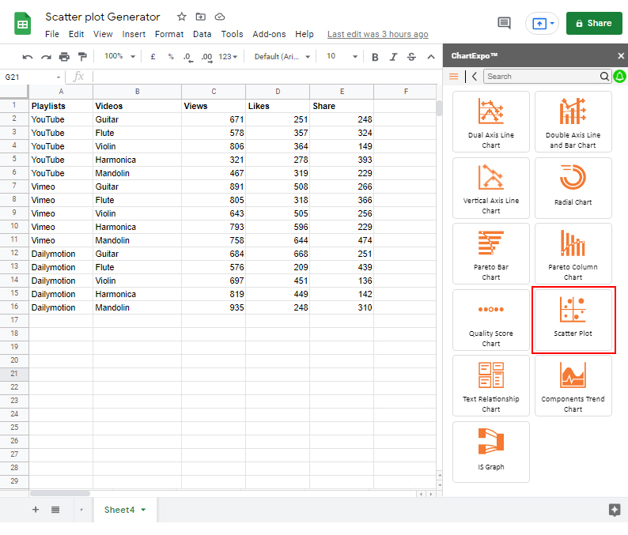Toggle strikethrough formatting

coord(411,57)
